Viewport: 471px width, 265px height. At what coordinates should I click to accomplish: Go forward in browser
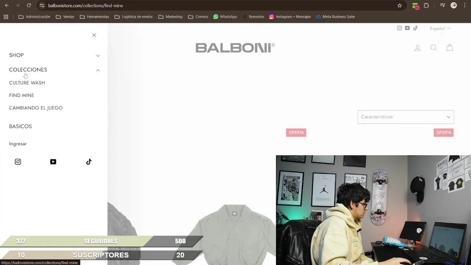[x=18, y=6]
